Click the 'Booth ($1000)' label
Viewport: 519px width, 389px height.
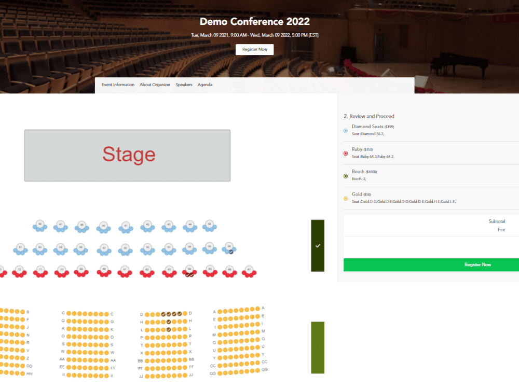pos(364,172)
